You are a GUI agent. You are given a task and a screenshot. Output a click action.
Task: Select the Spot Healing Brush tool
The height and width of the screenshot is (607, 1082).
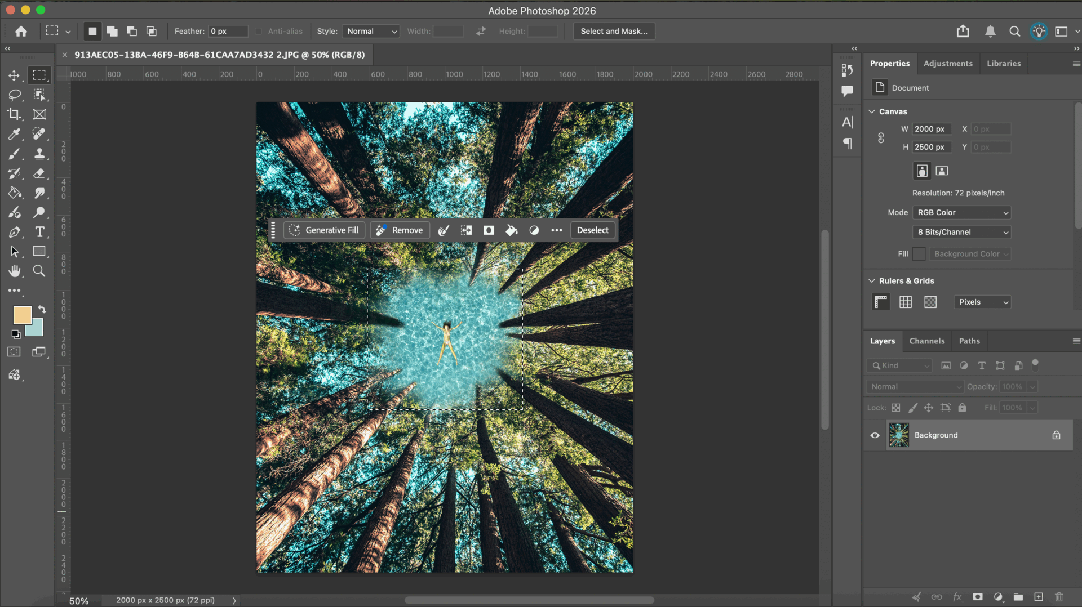(x=39, y=134)
